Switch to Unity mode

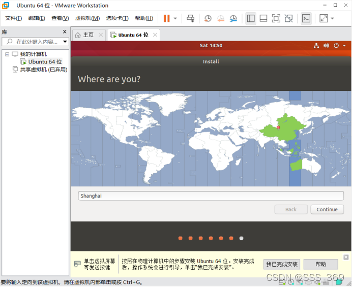click(x=289, y=18)
